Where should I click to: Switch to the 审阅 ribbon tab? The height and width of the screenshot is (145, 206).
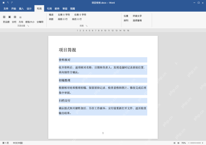[x=65, y=9]
